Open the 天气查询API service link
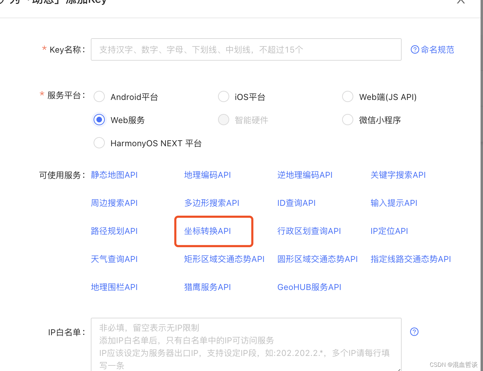This screenshot has width=483, height=371. [114, 259]
